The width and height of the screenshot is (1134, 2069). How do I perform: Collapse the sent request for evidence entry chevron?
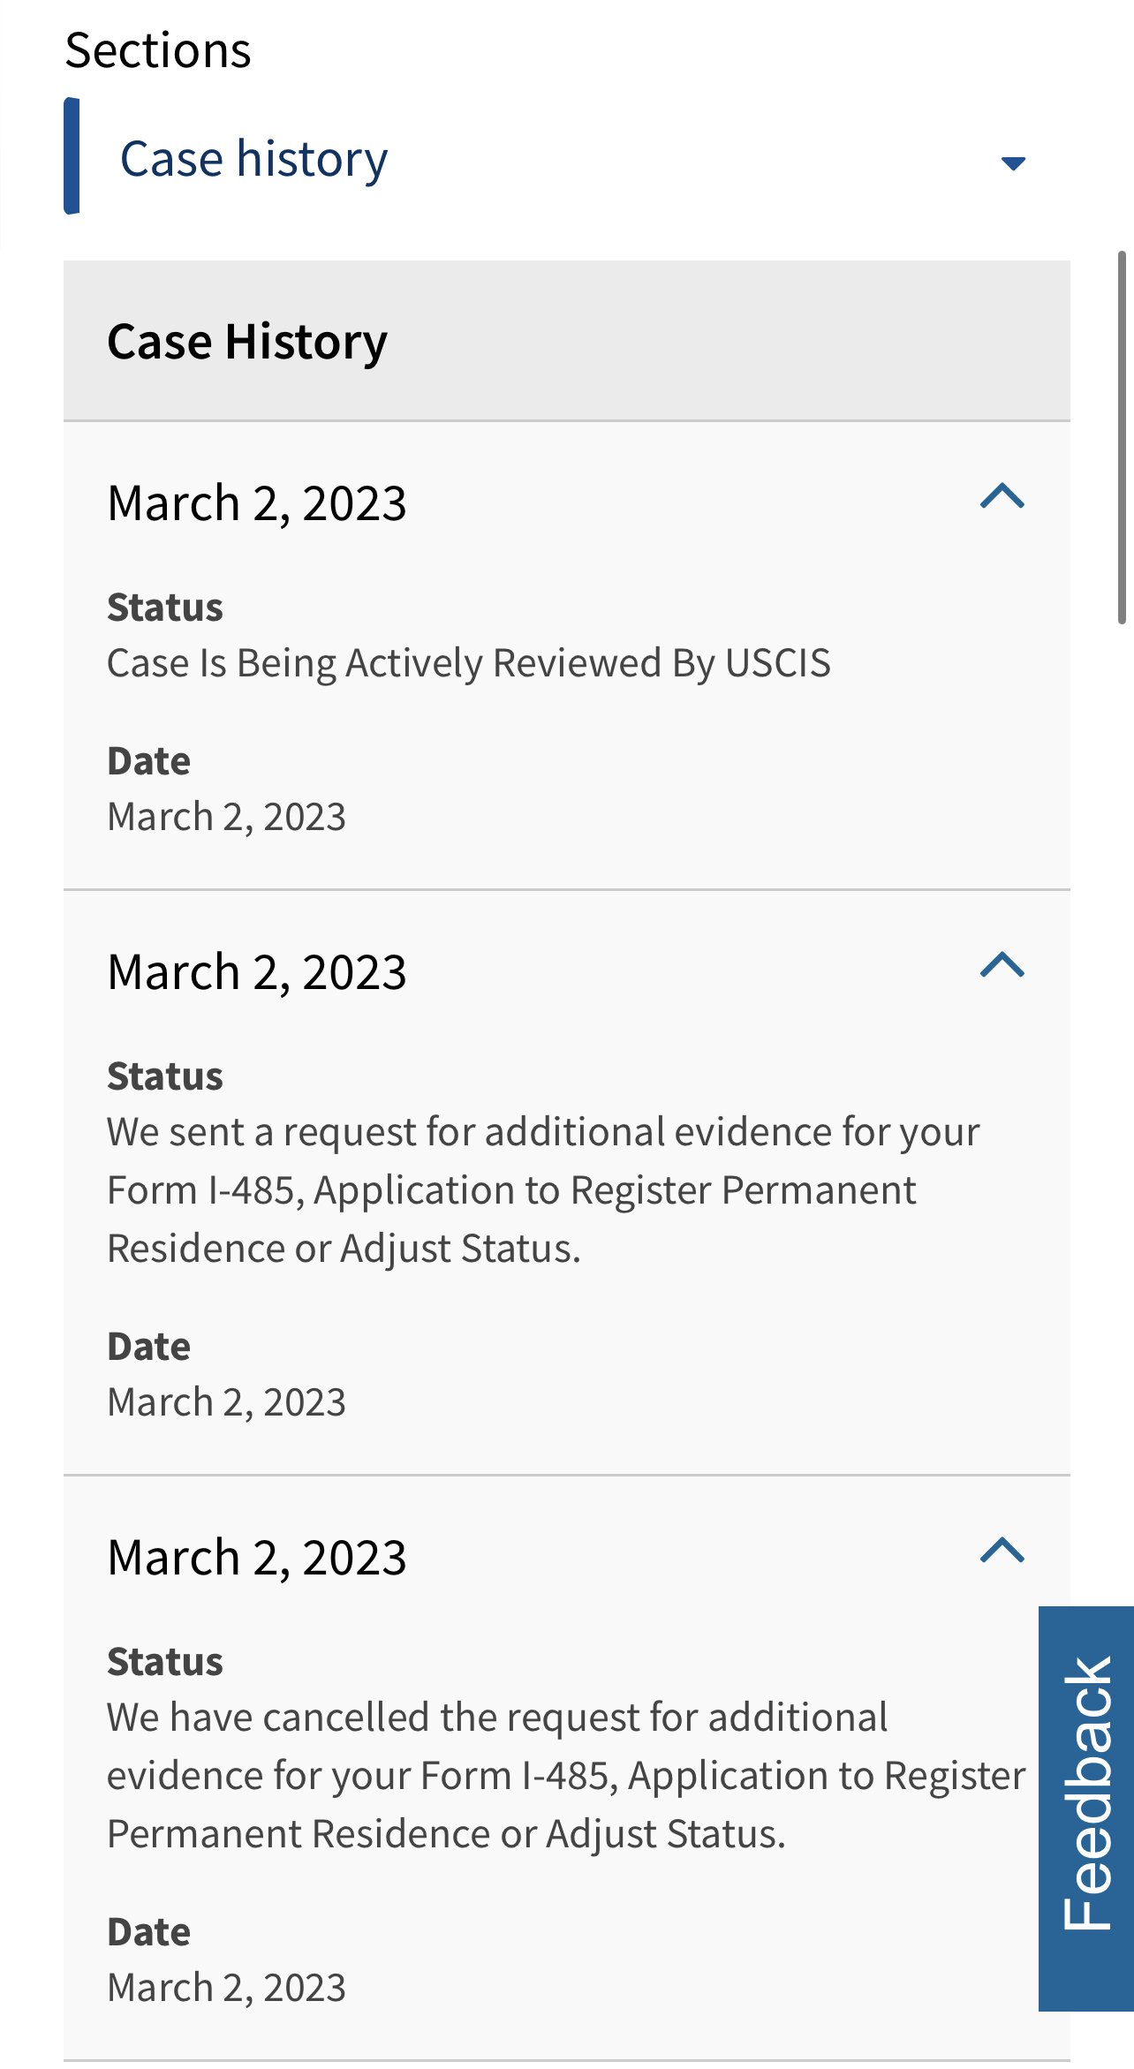(x=1002, y=965)
